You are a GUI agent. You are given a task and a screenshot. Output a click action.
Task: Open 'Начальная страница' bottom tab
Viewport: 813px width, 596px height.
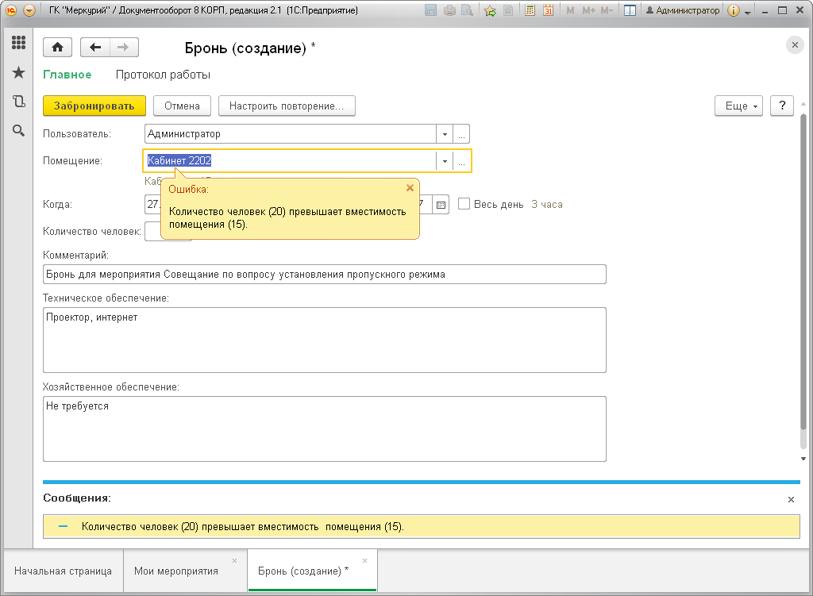[x=63, y=571]
